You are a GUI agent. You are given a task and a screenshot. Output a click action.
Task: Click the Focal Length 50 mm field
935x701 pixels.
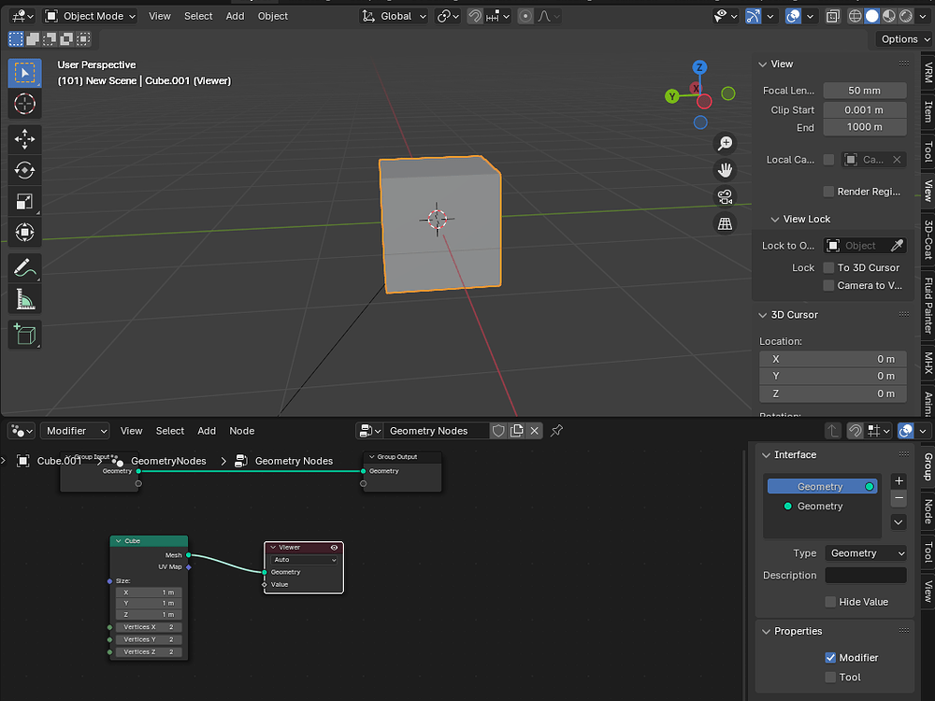(865, 91)
